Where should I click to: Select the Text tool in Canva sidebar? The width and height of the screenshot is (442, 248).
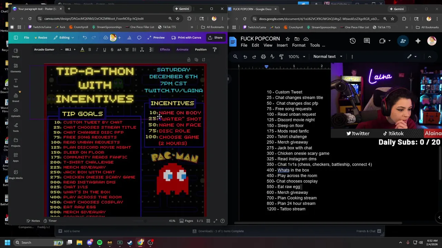coord(16,83)
